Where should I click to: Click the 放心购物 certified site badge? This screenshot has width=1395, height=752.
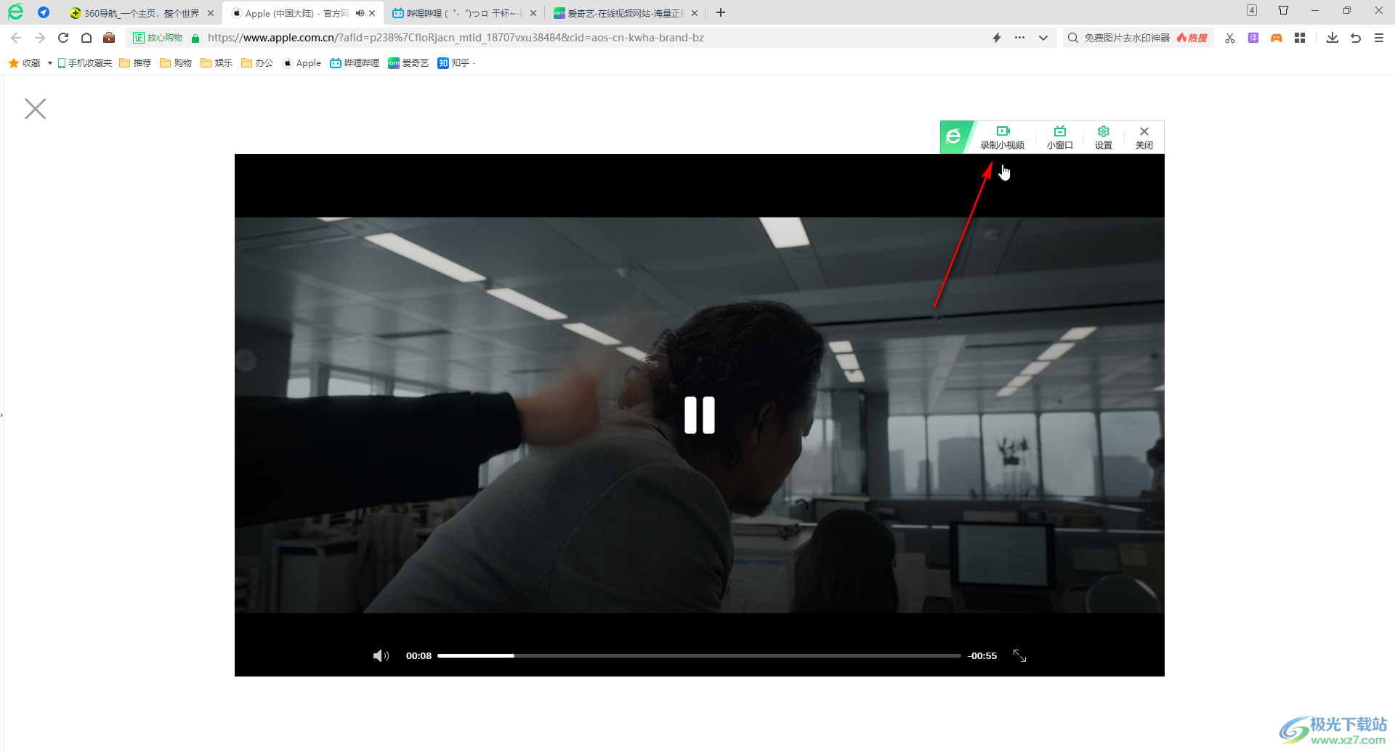pos(158,38)
